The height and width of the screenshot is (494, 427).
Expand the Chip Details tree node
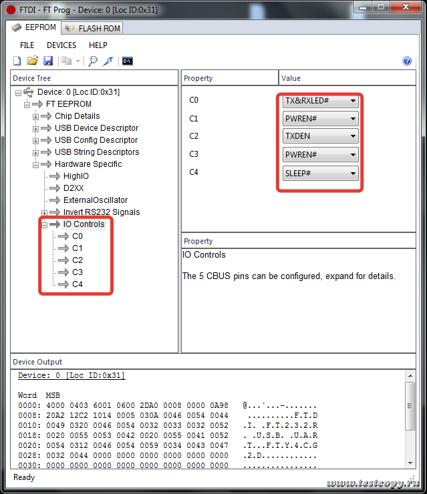[x=36, y=116]
